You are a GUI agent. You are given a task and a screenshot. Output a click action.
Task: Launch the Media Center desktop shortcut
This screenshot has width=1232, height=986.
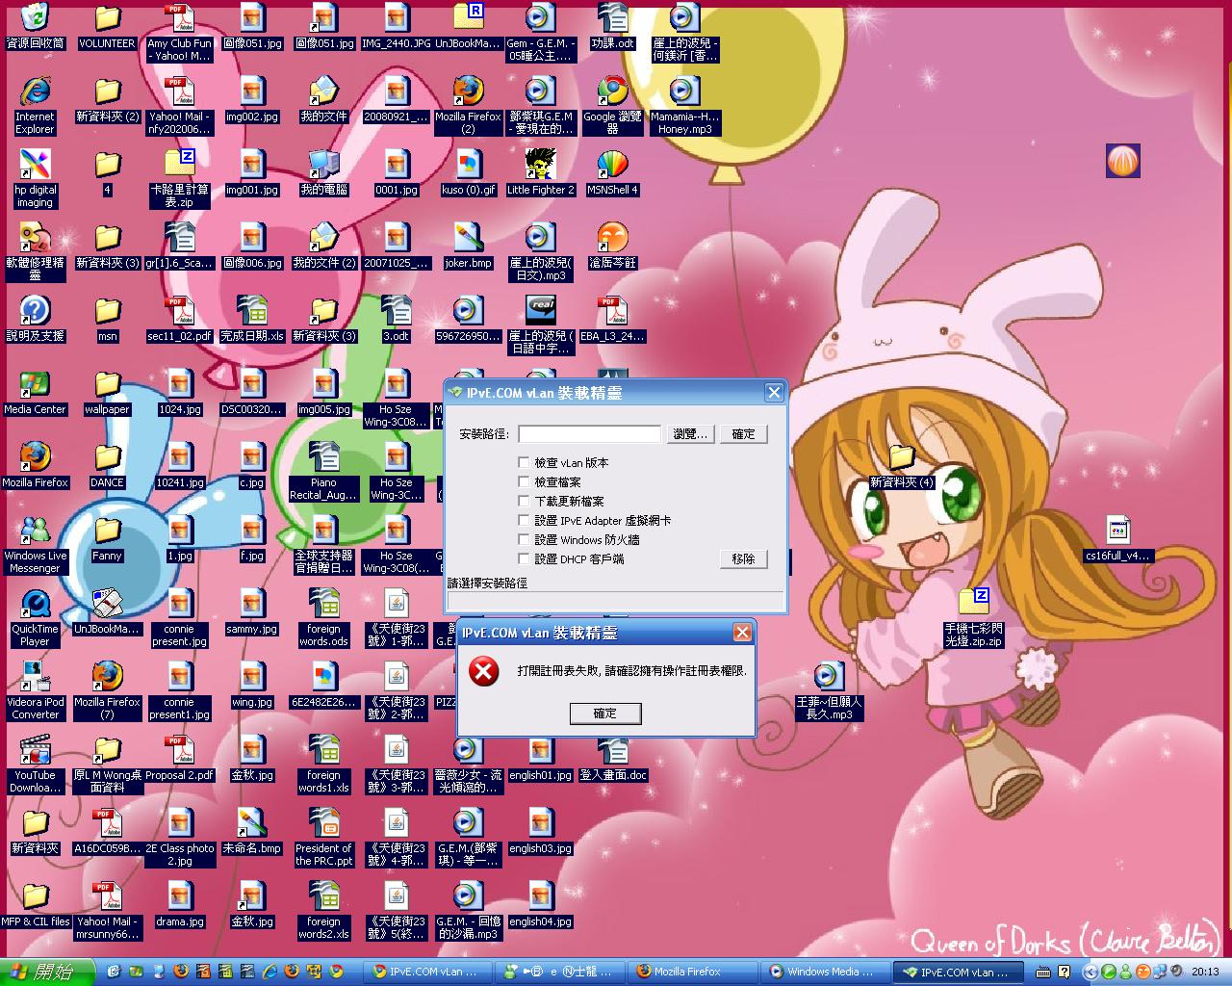[x=35, y=392]
